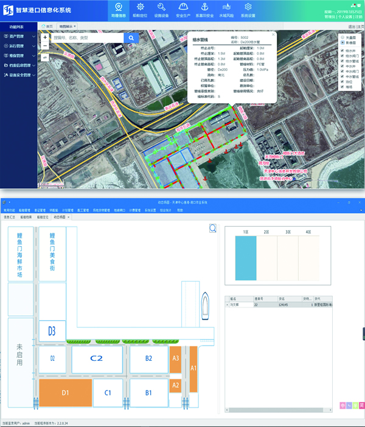Viewport: 365px width, 427px height.
Task: Click the 运行管理 sidebar icon
Action: (x=6, y=46)
